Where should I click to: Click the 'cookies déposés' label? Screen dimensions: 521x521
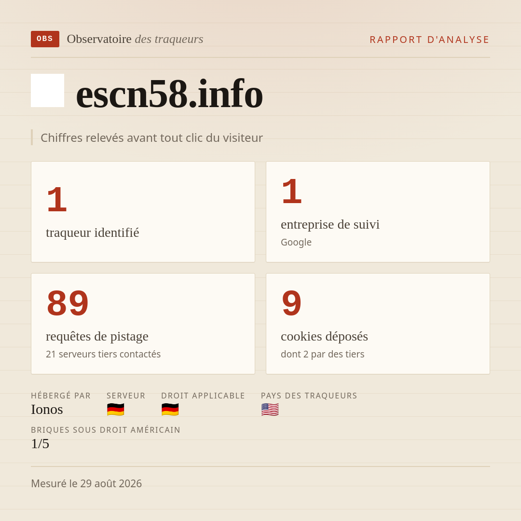(x=324, y=336)
